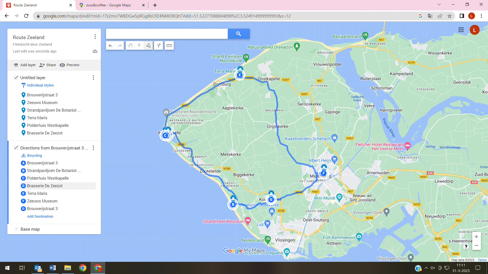Click the blue map search button
This screenshot has width=488, height=274.
pos(238,34)
